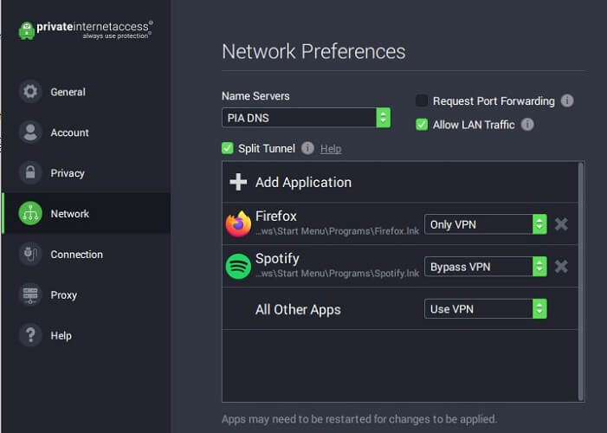Viewport: 607px width, 433px height.
Task: Open Proxy settings via server icon
Action: [x=30, y=294]
